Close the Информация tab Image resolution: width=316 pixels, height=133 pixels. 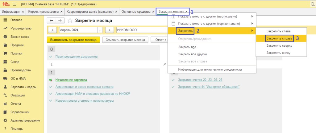pyautogui.click(x=23, y=12)
